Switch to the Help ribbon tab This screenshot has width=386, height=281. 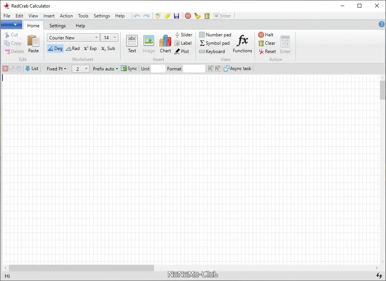pos(80,26)
